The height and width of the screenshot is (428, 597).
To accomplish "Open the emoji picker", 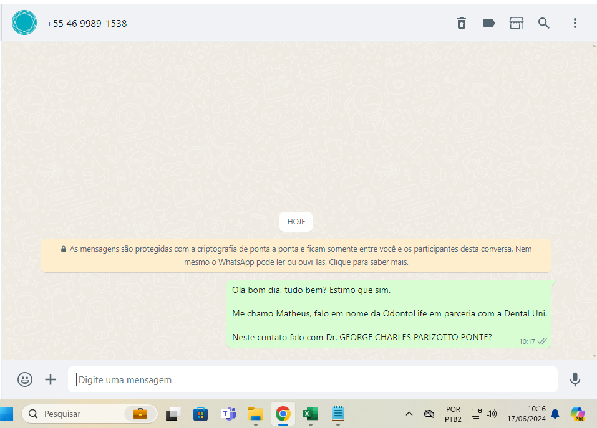I will click(x=25, y=379).
